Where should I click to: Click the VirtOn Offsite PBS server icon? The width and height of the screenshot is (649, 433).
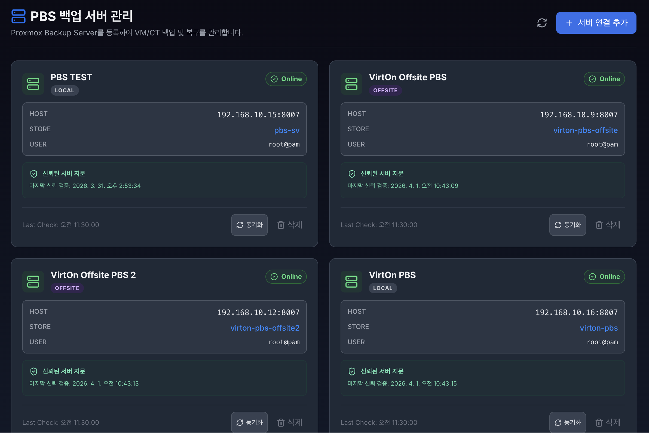(351, 84)
